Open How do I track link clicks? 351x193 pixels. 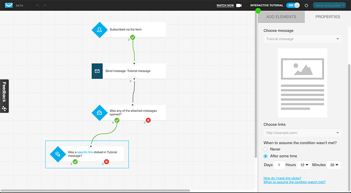point(282,178)
